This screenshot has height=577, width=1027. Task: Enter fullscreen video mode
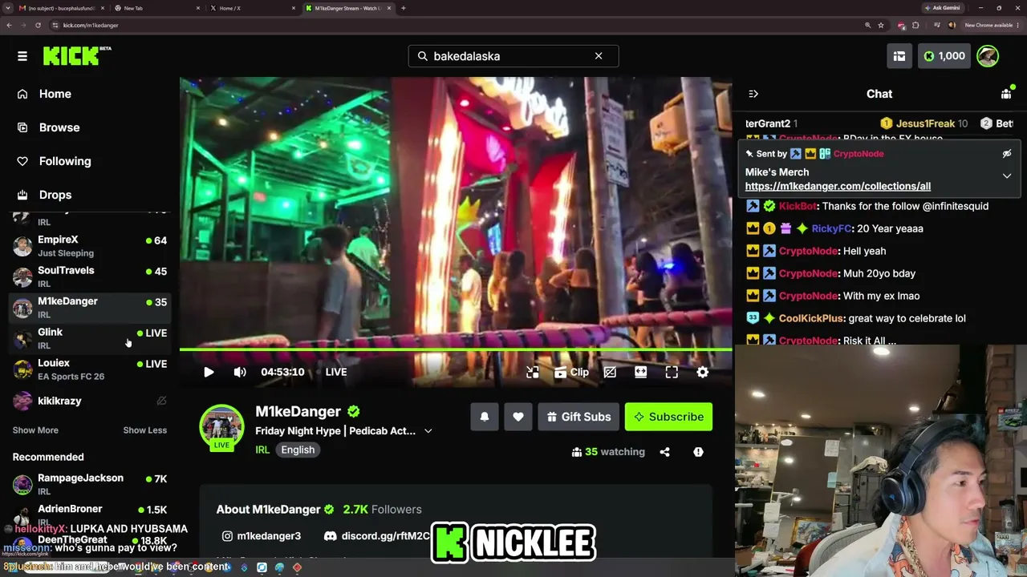(x=672, y=372)
